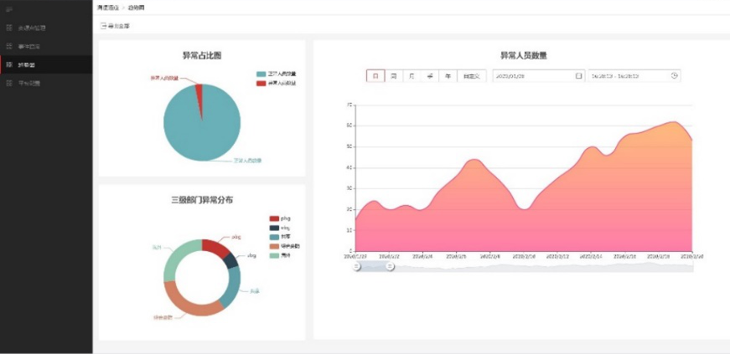Image resolution: width=730 pixels, height=354 pixels.
Task: Toggle the teal legend entry in 异常占比图
Action: pyautogui.click(x=261, y=74)
